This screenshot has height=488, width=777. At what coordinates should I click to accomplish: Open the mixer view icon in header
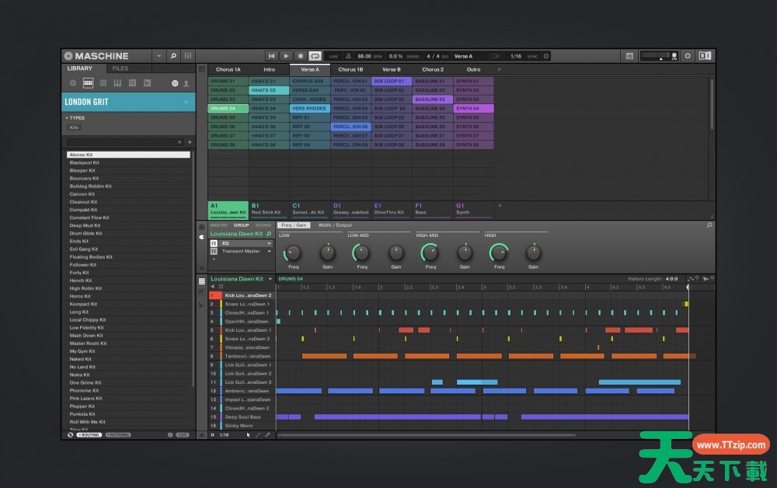tap(188, 56)
